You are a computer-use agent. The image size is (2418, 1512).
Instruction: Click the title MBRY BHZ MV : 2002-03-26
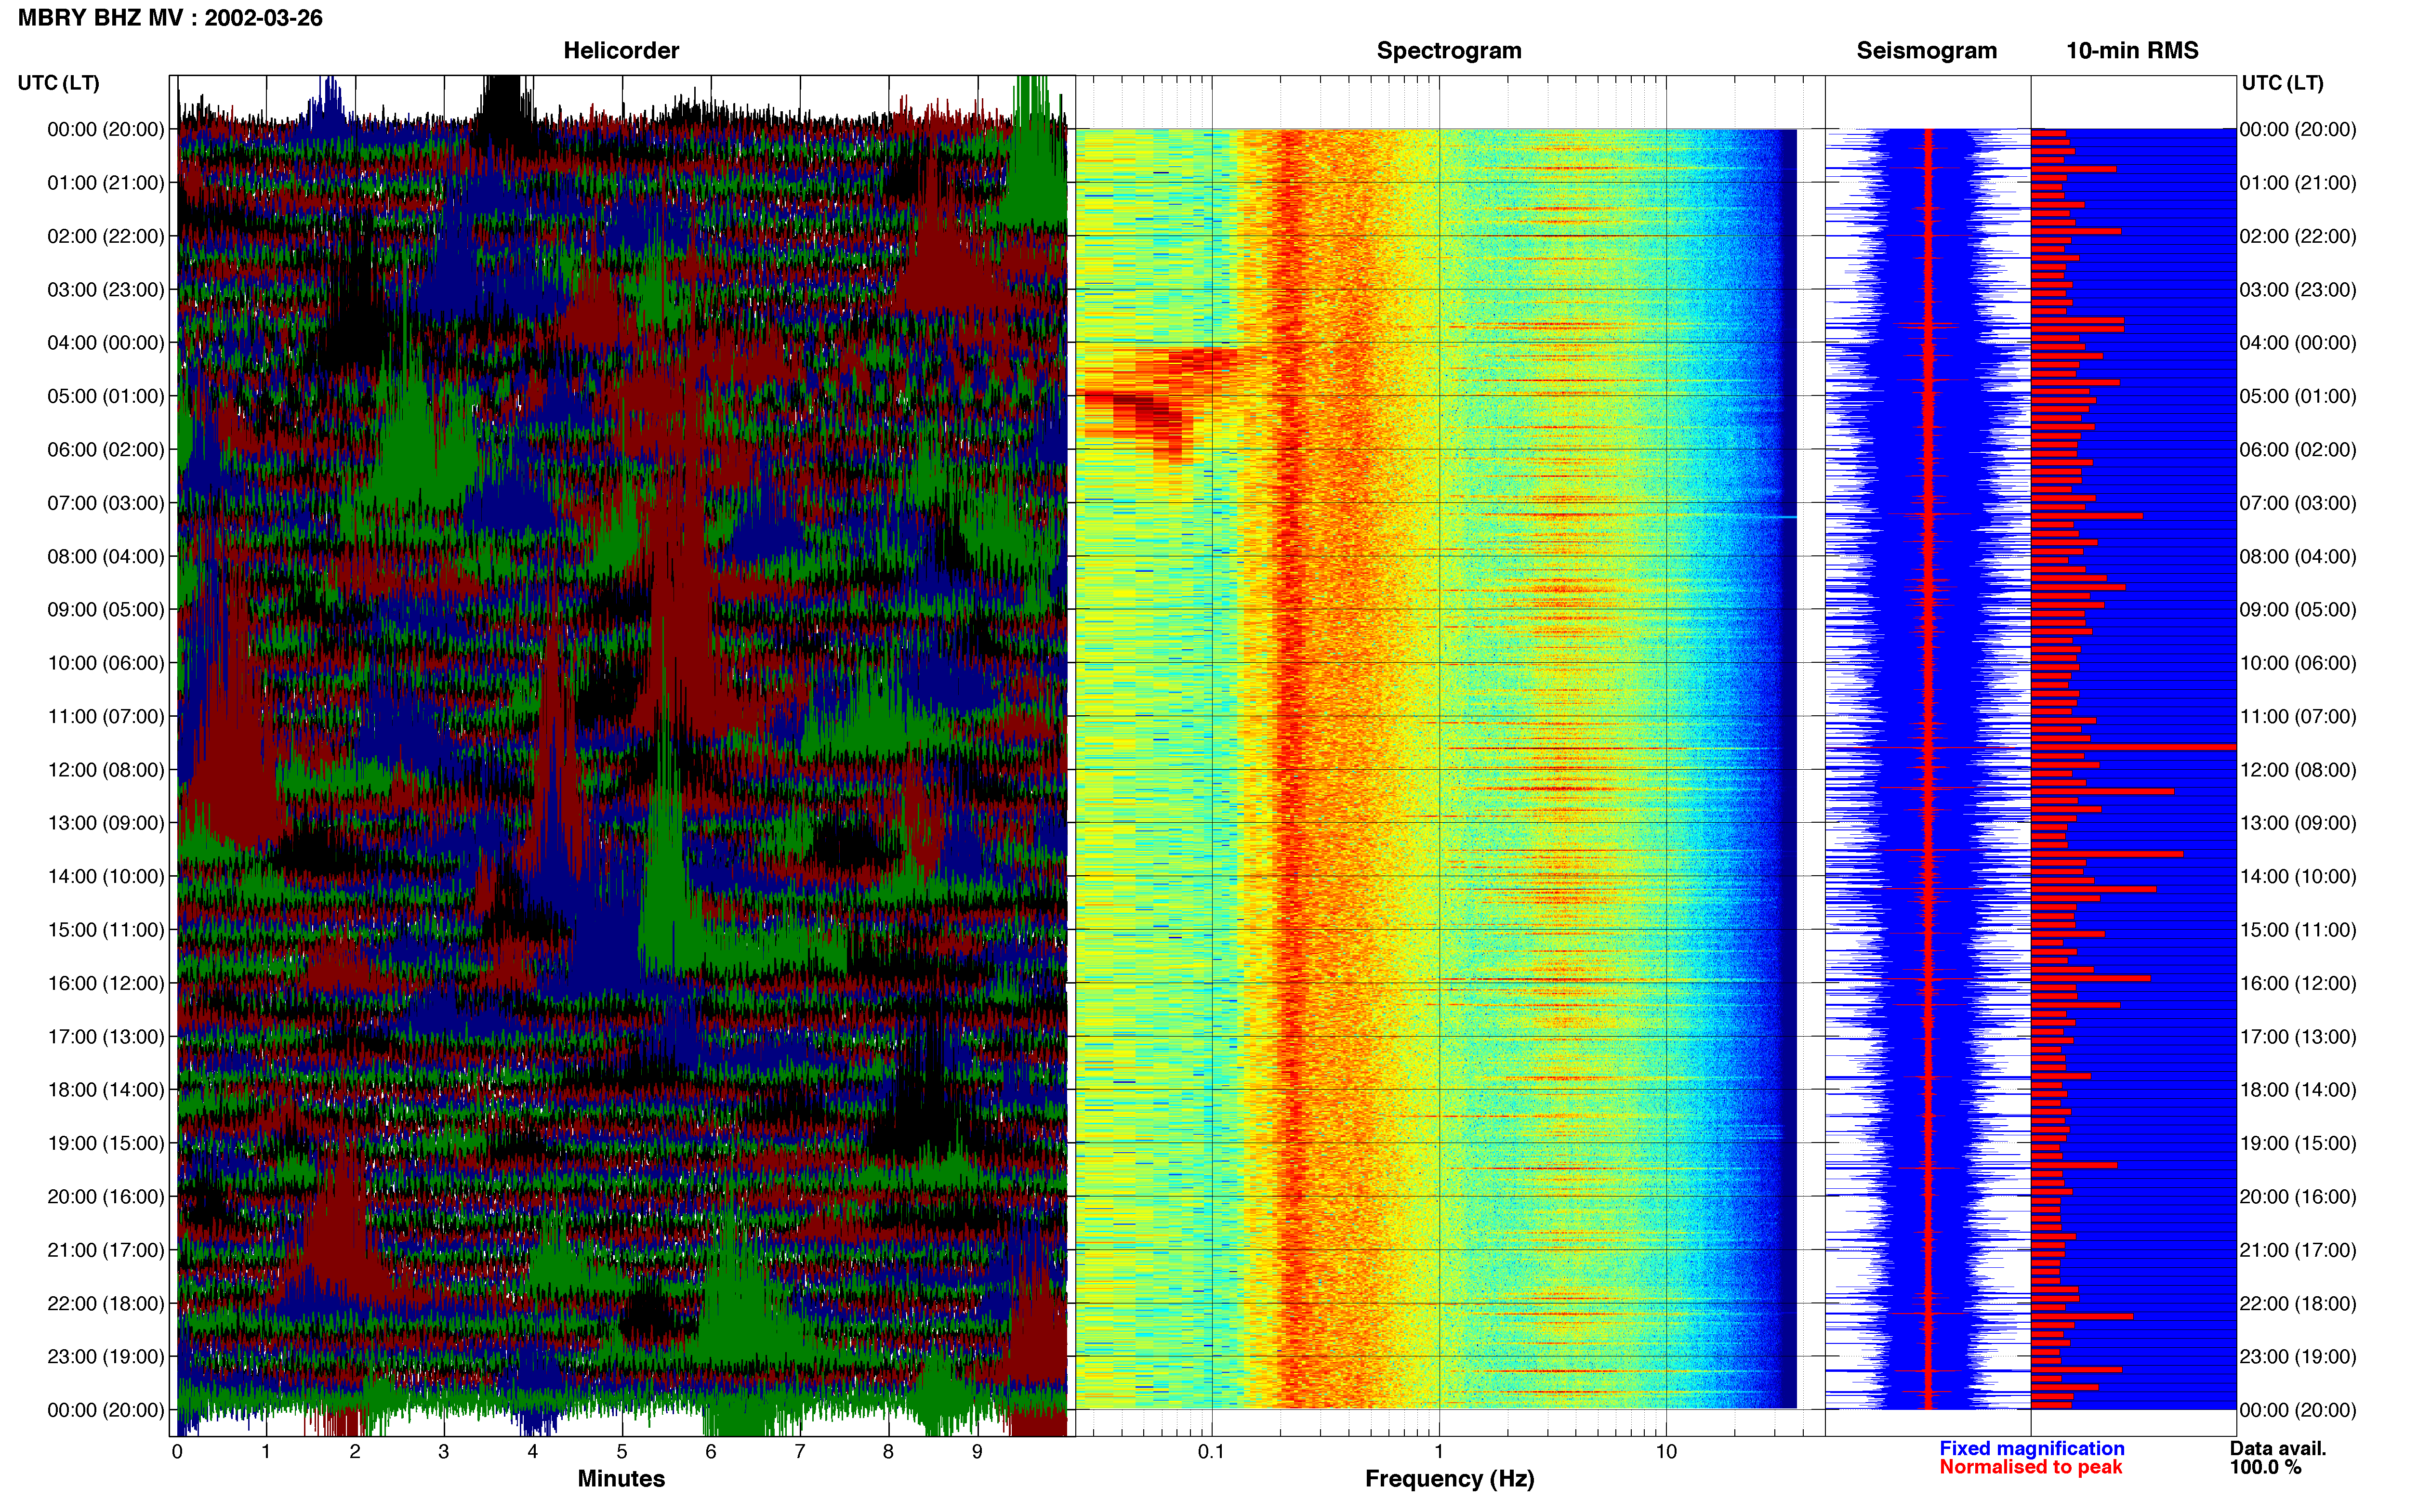170,18
